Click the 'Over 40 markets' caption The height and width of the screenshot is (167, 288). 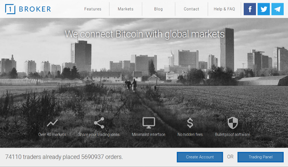(x=52, y=134)
